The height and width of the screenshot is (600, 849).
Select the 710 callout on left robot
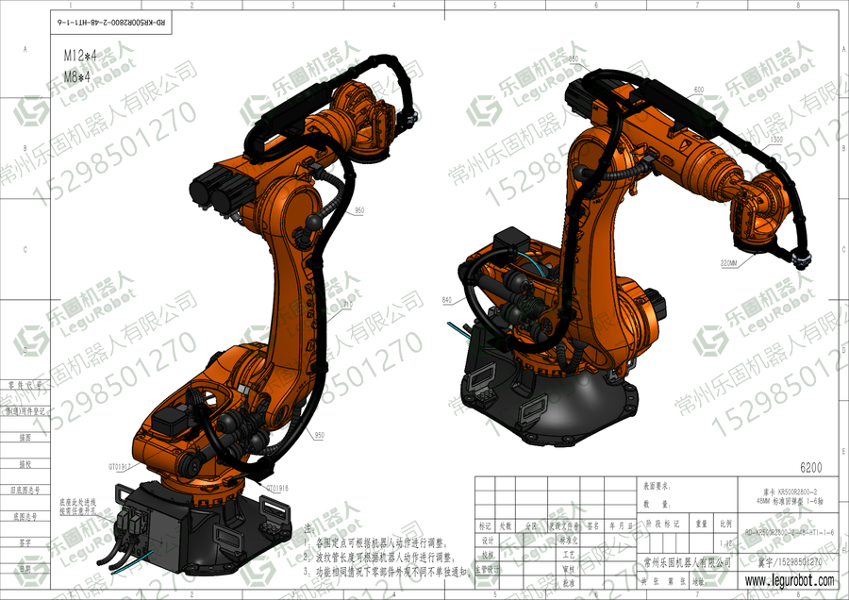[347, 305]
